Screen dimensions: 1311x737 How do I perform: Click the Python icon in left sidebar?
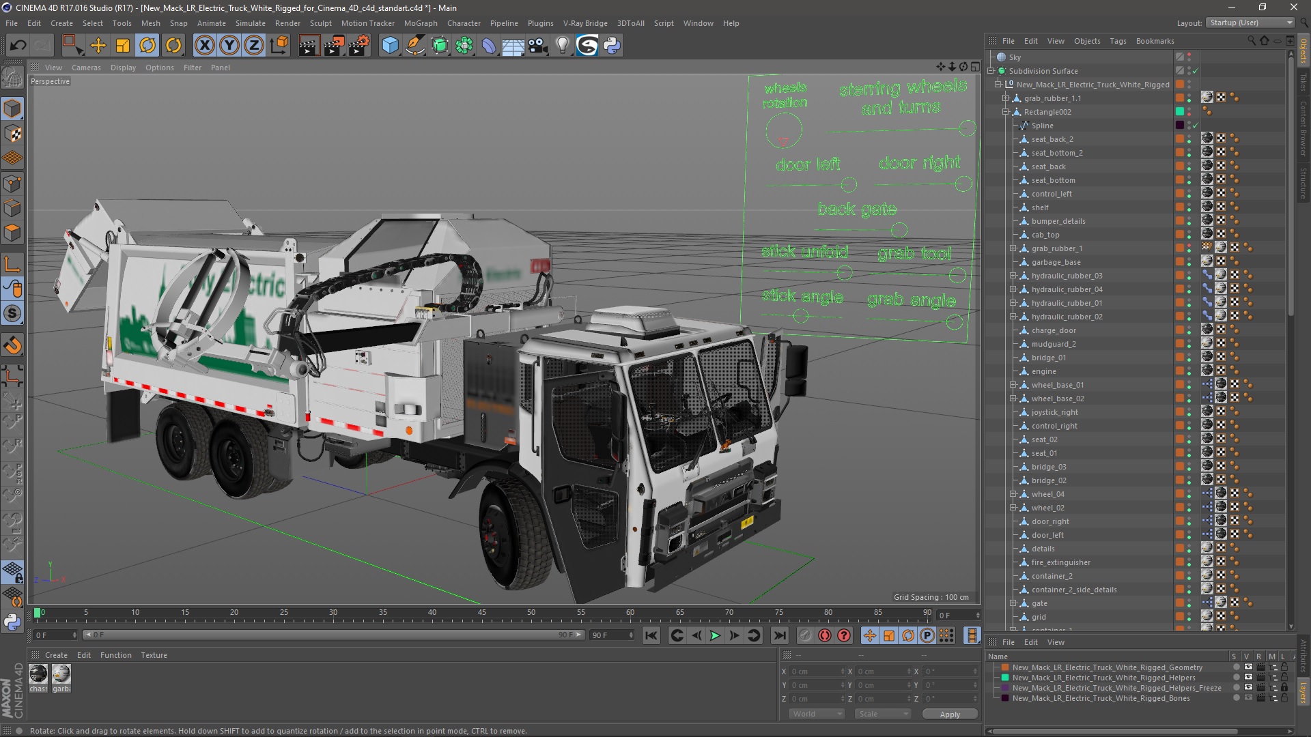(12, 622)
